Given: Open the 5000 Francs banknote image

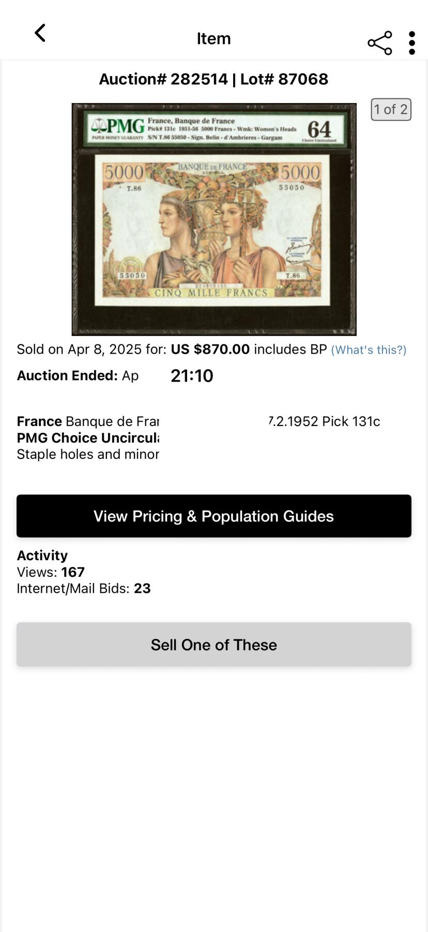Looking at the screenshot, I should pyautogui.click(x=213, y=230).
